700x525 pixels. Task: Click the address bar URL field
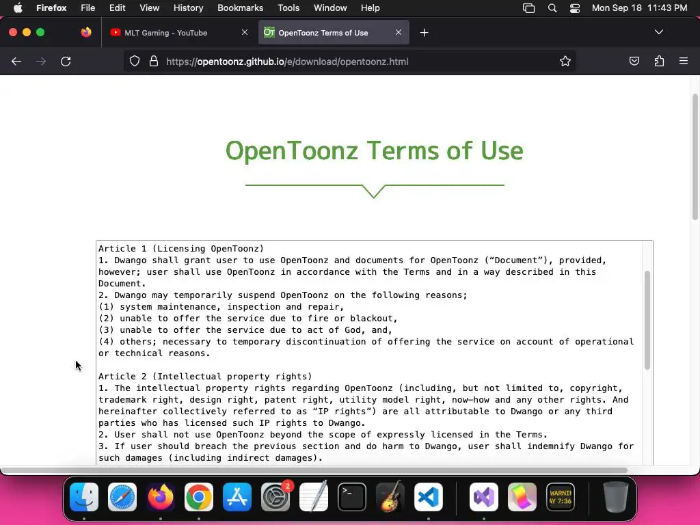[349, 62]
